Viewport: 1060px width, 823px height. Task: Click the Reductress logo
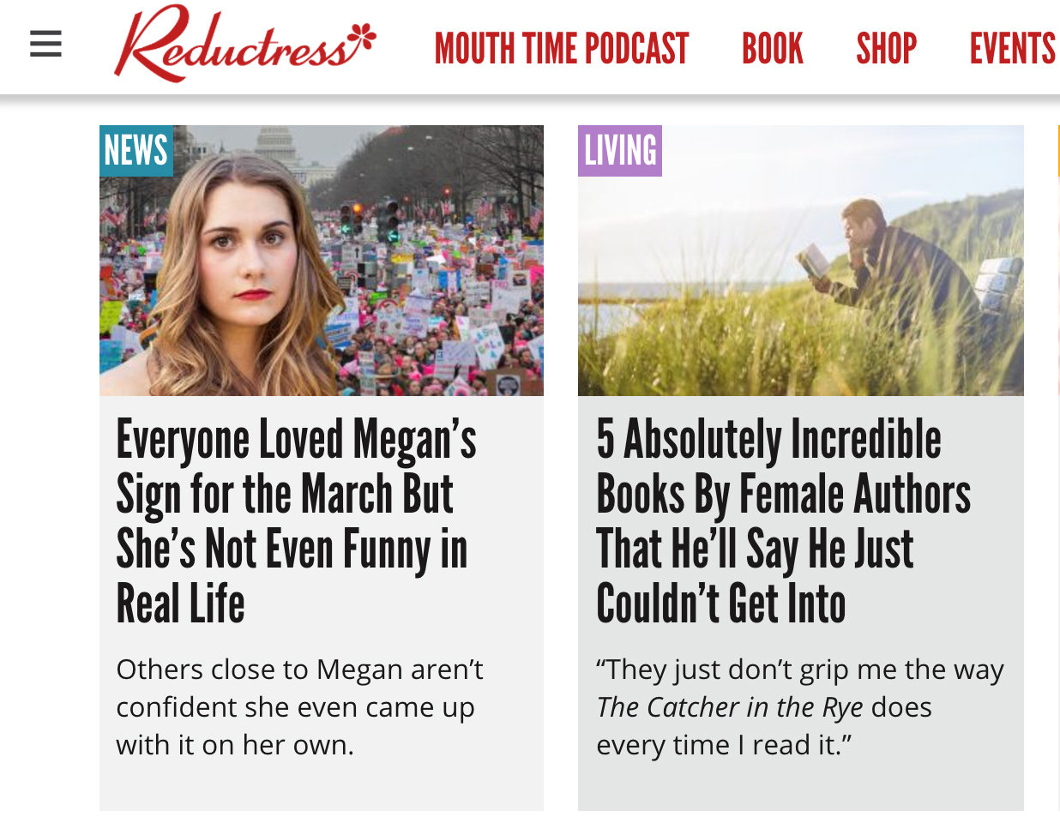tap(245, 44)
